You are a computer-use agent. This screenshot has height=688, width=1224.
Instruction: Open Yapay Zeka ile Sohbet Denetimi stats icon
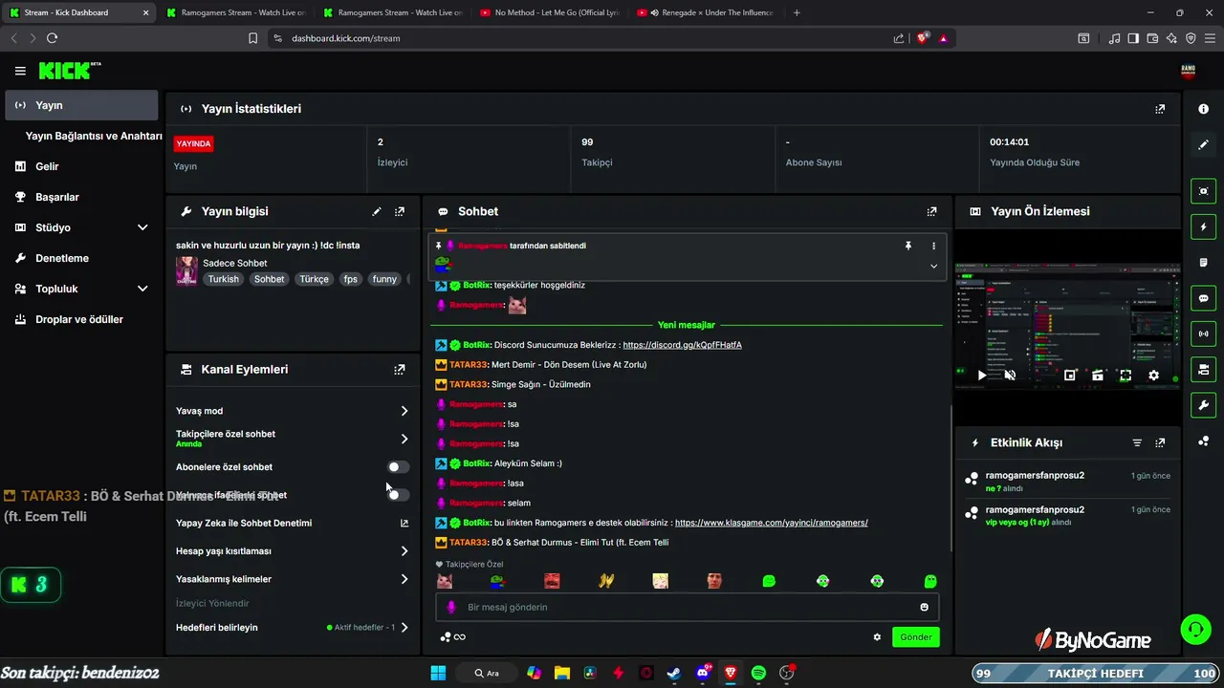404,523
